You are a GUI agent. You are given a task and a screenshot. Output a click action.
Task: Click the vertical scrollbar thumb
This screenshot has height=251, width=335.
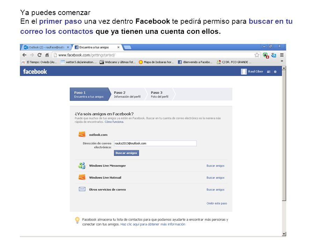284,136
